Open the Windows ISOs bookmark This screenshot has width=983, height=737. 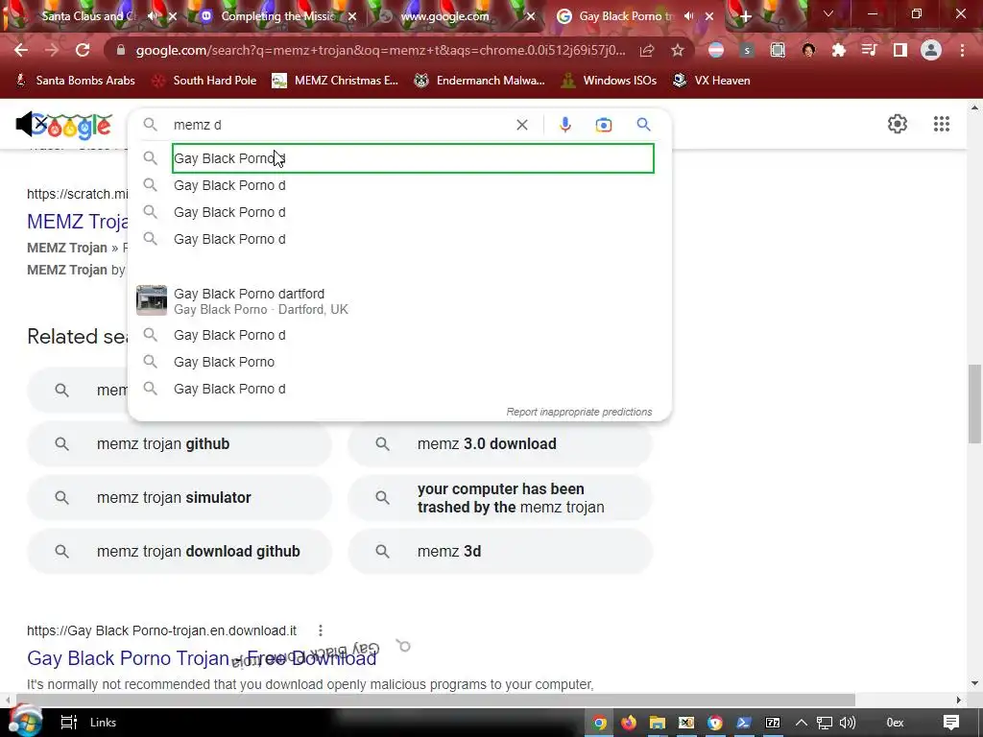coord(609,81)
